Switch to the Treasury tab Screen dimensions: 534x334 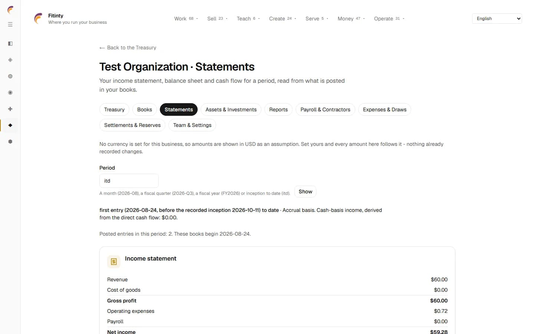coord(114,109)
